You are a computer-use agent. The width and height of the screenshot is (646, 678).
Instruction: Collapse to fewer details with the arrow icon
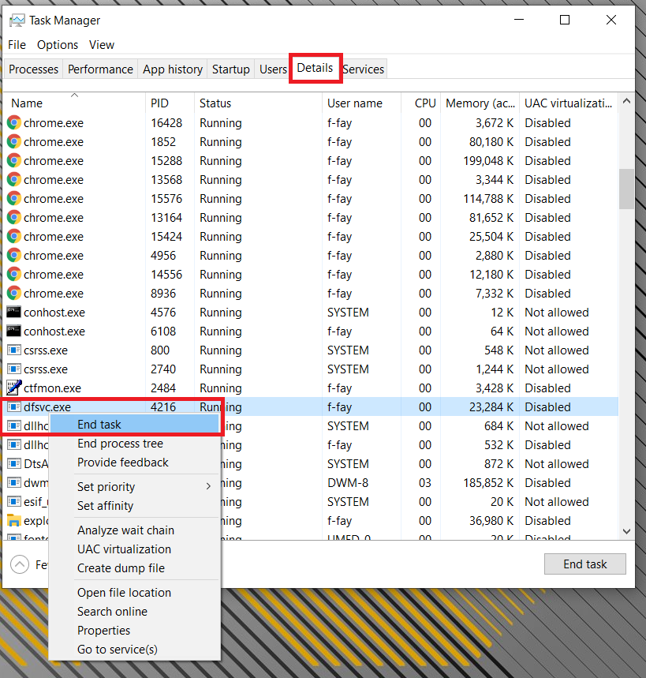pyautogui.click(x=20, y=564)
